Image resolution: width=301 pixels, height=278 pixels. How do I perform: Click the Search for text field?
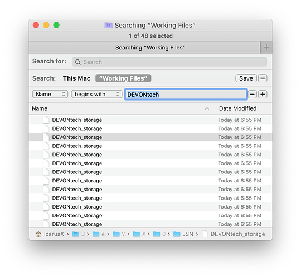(169, 62)
